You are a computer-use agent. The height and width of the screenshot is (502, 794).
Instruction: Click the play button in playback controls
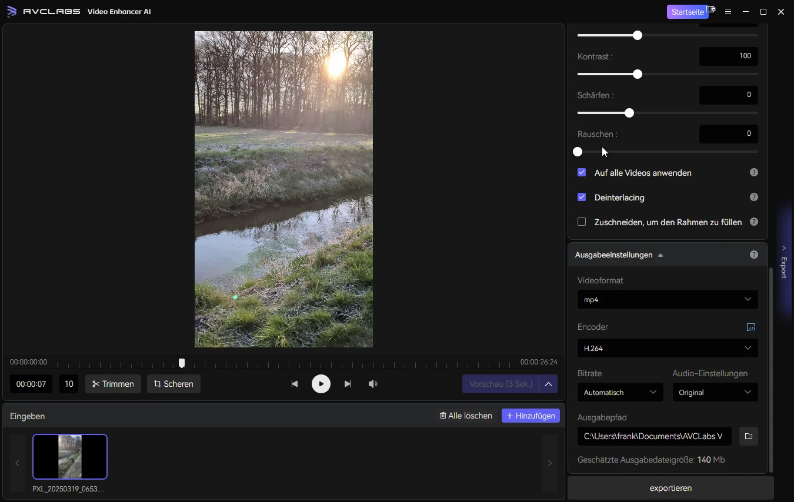321,384
